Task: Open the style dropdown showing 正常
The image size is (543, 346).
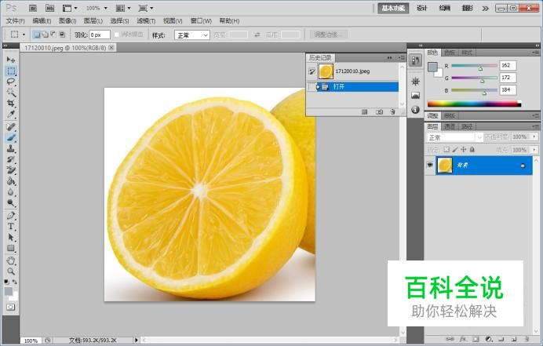Action: pyautogui.click(x=192, y=35)
